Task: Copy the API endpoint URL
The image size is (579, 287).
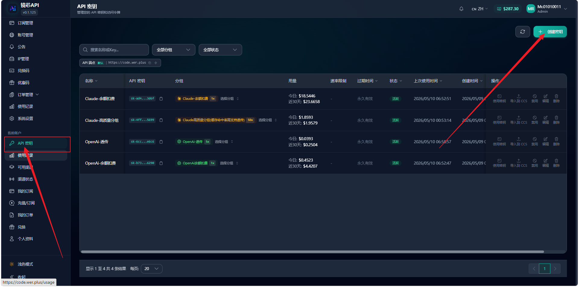Action: click(150, 63)
